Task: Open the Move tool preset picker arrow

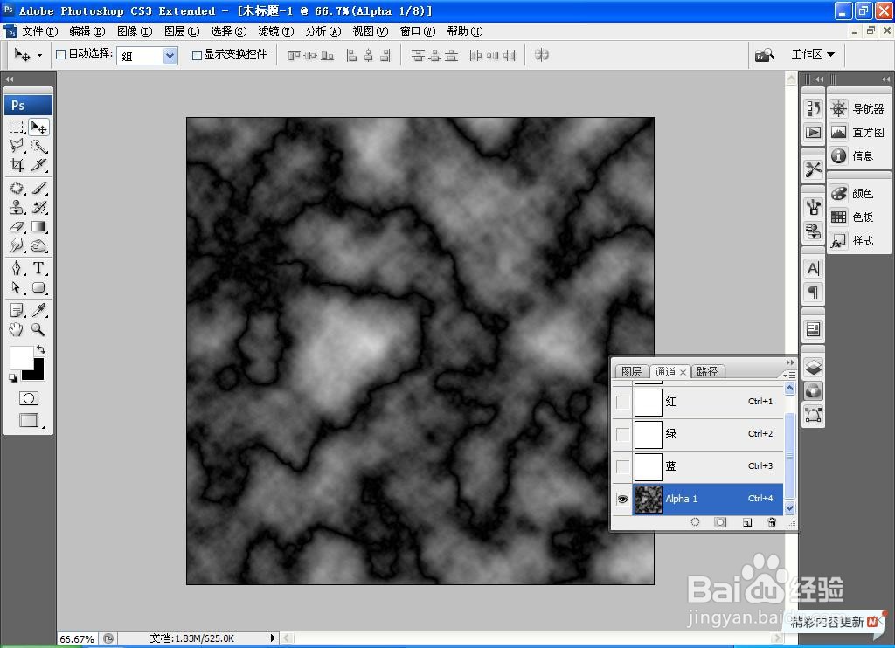Action: (39, 55)
